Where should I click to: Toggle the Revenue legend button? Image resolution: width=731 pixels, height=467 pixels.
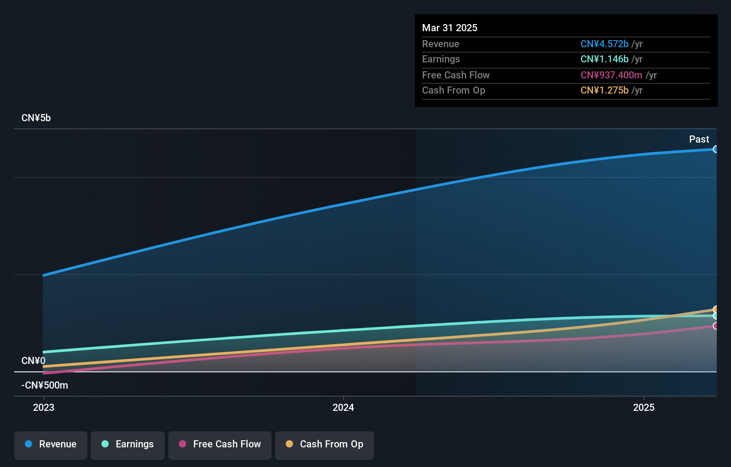point(51,445)
